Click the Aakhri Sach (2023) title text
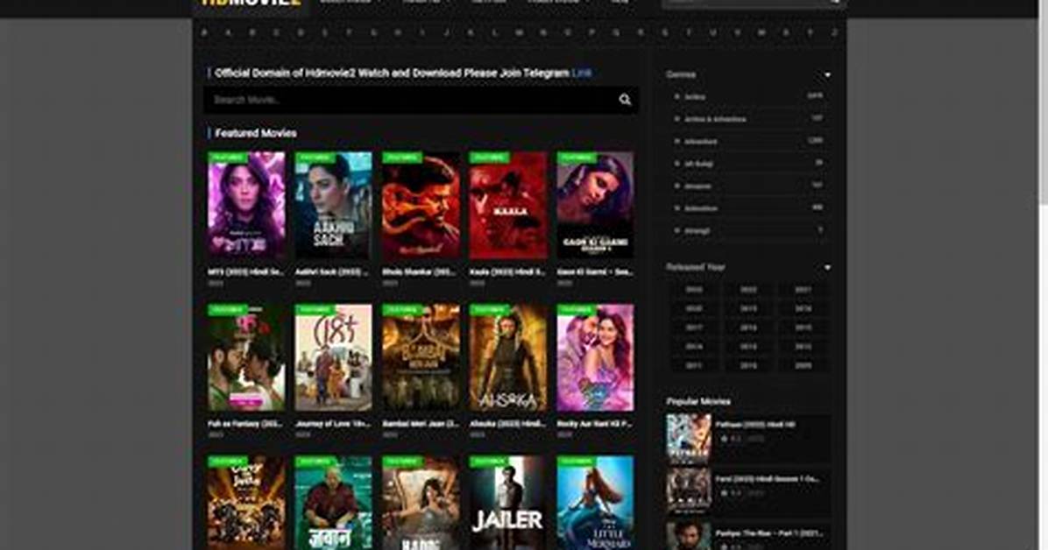 (332, 272)
